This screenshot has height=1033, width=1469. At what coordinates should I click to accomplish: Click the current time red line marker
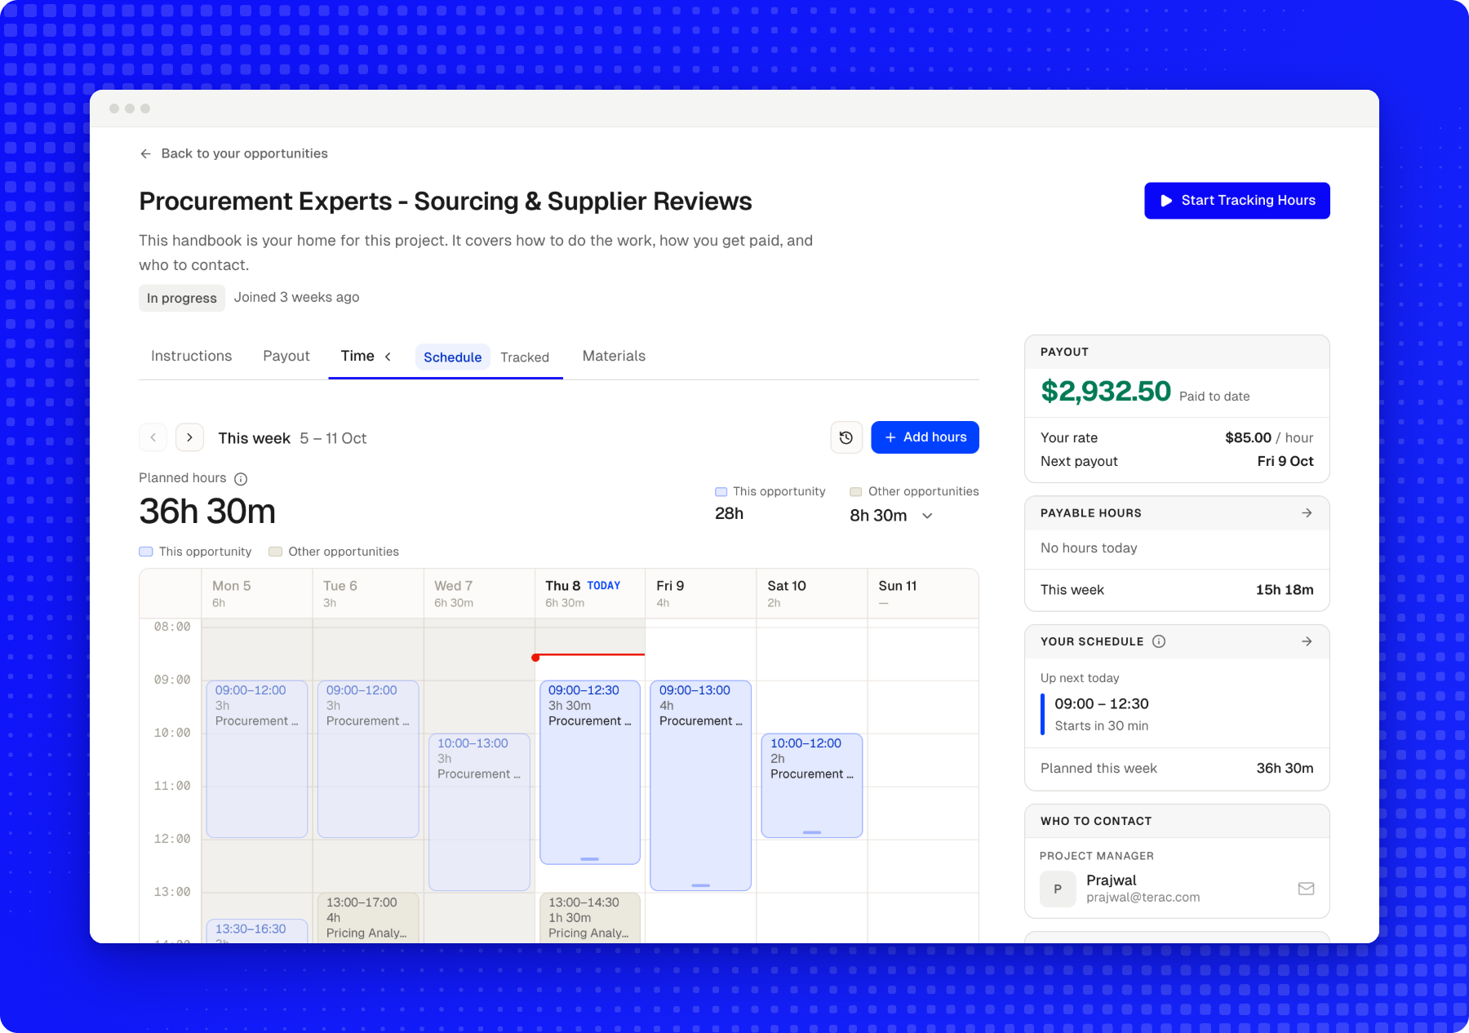(589, 655)
